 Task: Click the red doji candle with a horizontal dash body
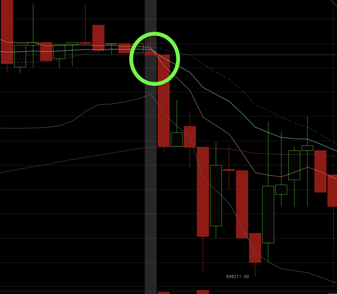(229, 170)
